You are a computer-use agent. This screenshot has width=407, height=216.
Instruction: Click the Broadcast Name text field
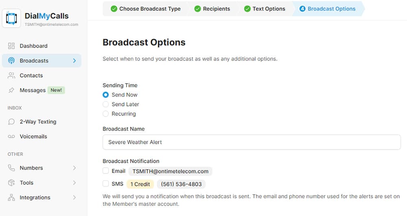(252, 143)
